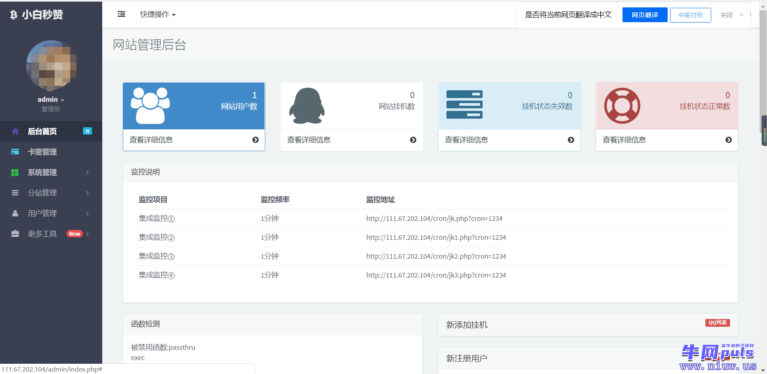This screenshot has height=374, width=767.
Task: Click the server stack icon on 挂机状态失效数 card
Action: tap(464, 104)
